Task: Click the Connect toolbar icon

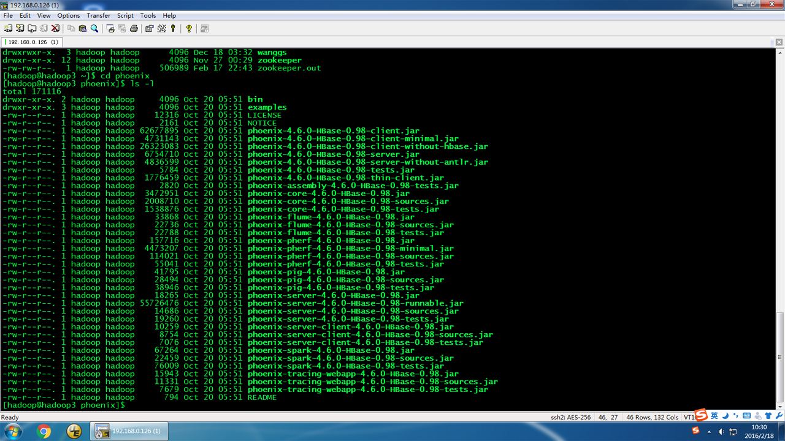Action: [x=8, y=28]
